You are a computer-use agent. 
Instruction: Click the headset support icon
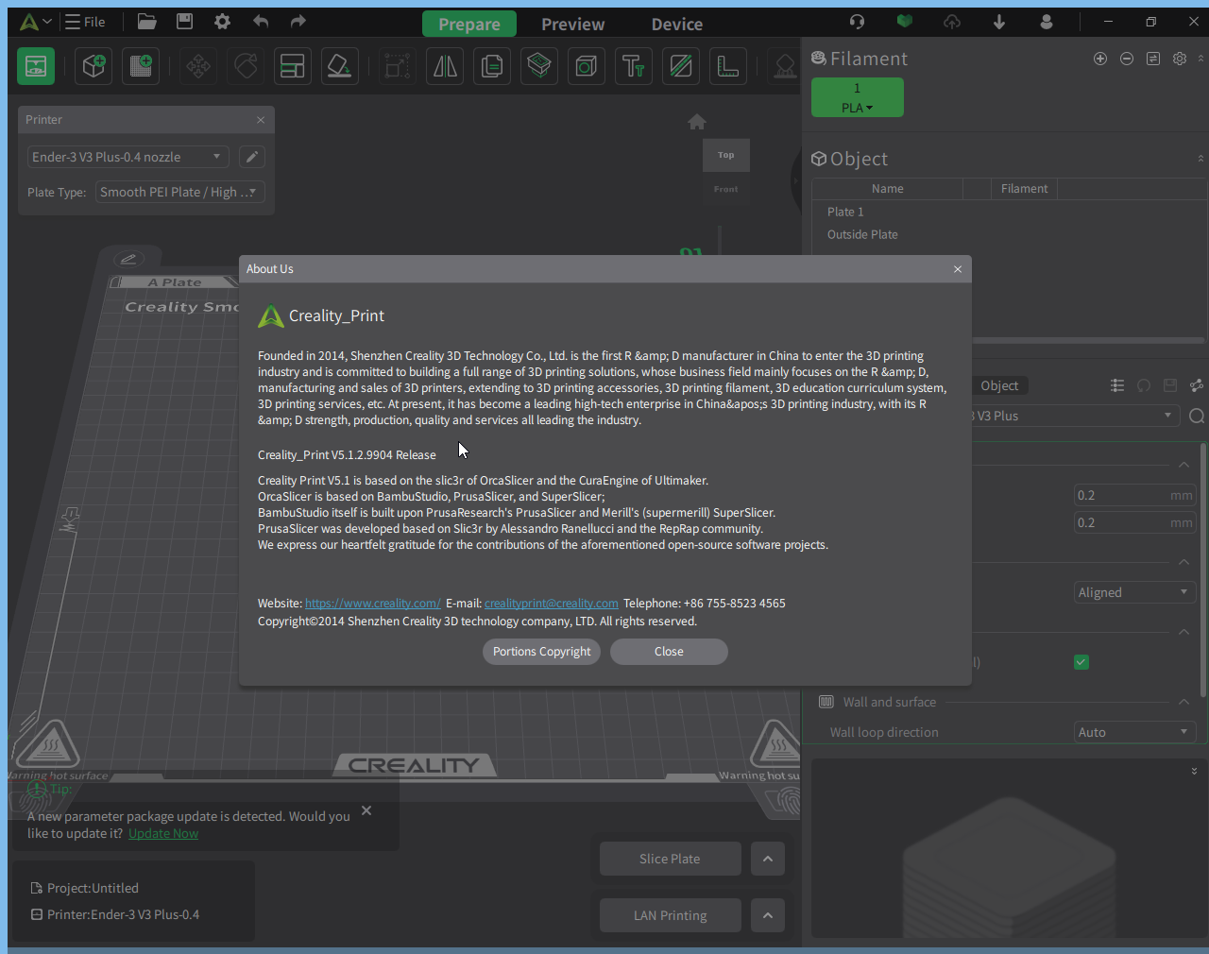coord(857,22)
